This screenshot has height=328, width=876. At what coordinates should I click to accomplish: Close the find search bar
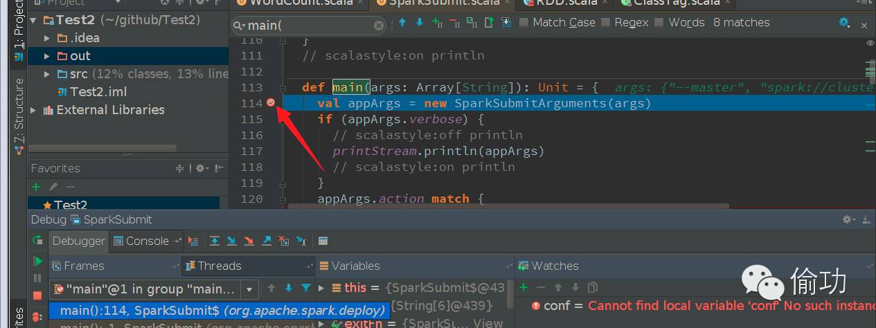[x=864, y=25]
